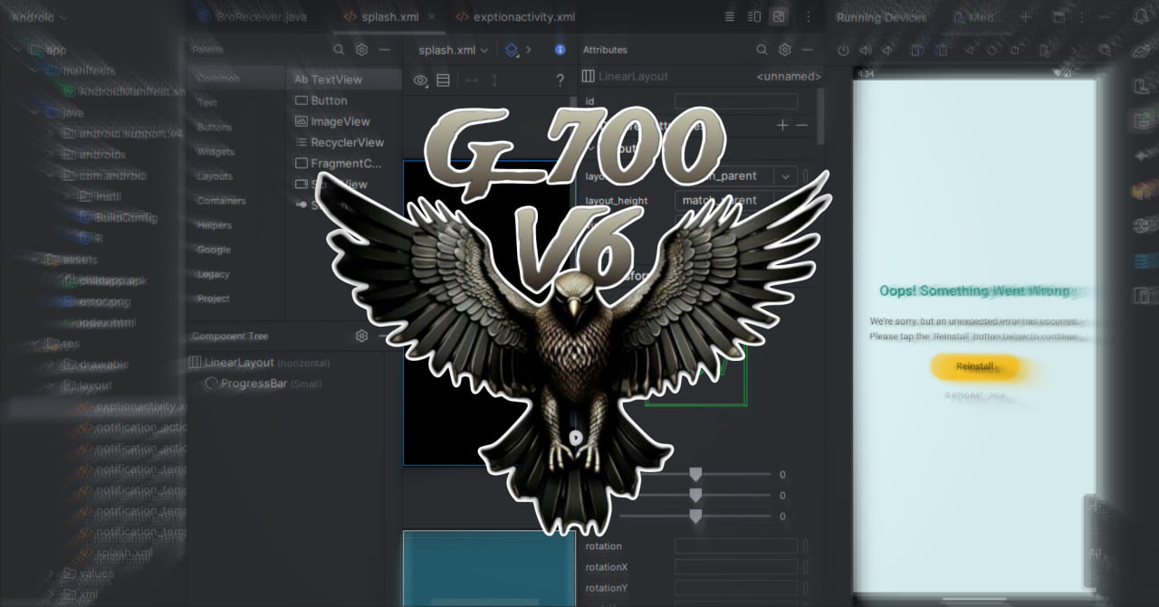Open Palette panel settings gear
1159x607 pixels.
(361, 50)
